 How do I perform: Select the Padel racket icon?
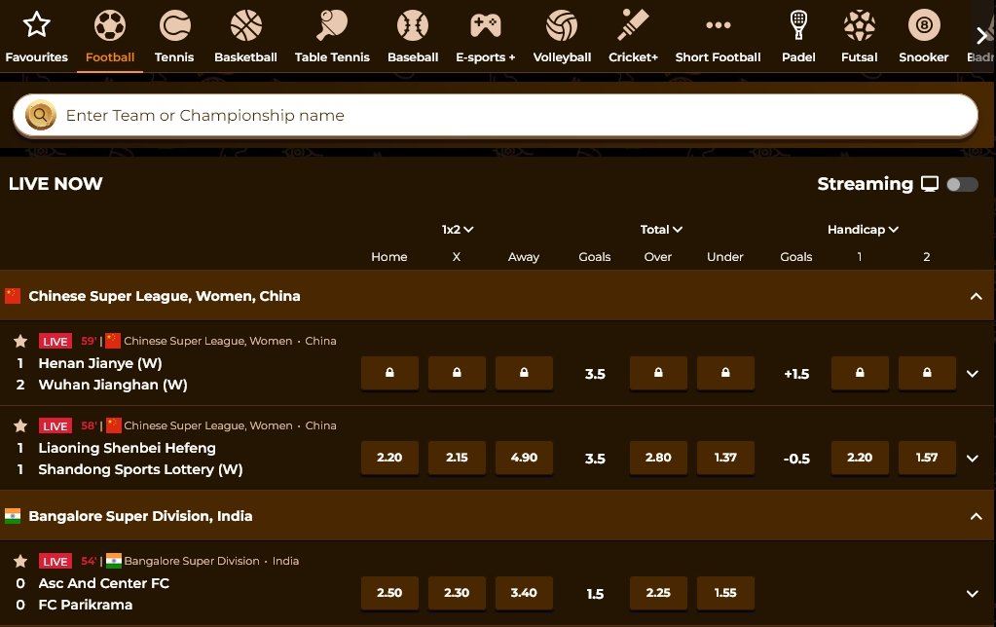point(798,25)
